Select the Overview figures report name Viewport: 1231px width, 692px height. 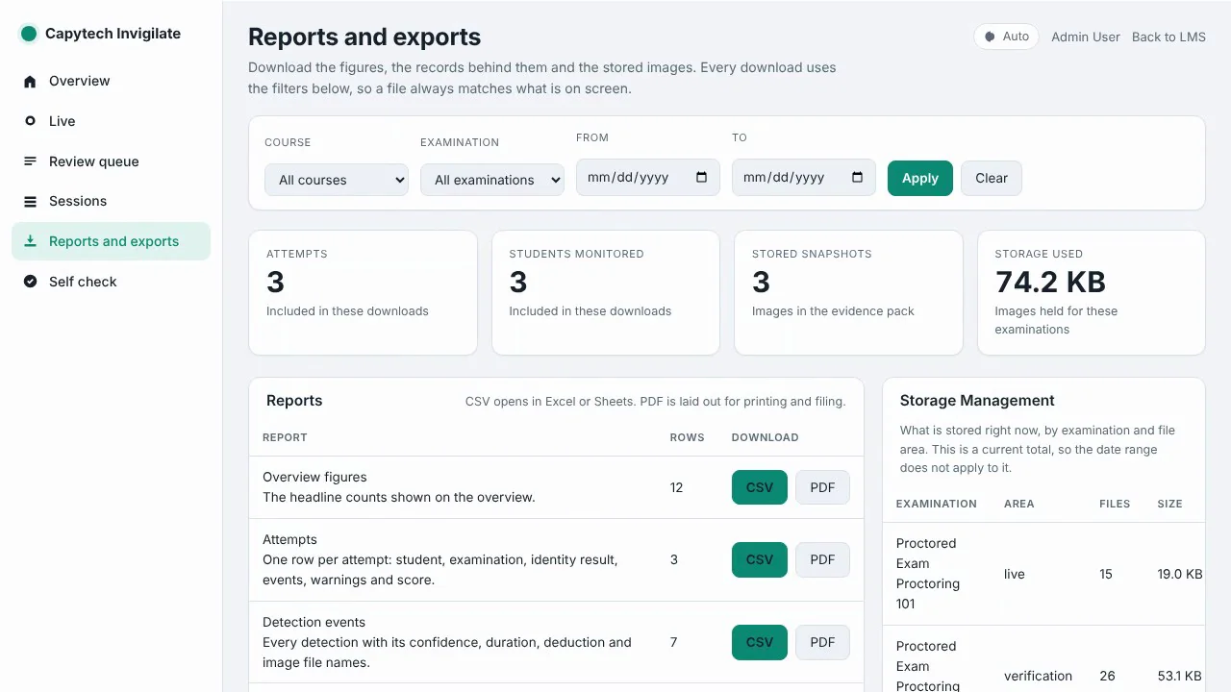click(314, 477)
